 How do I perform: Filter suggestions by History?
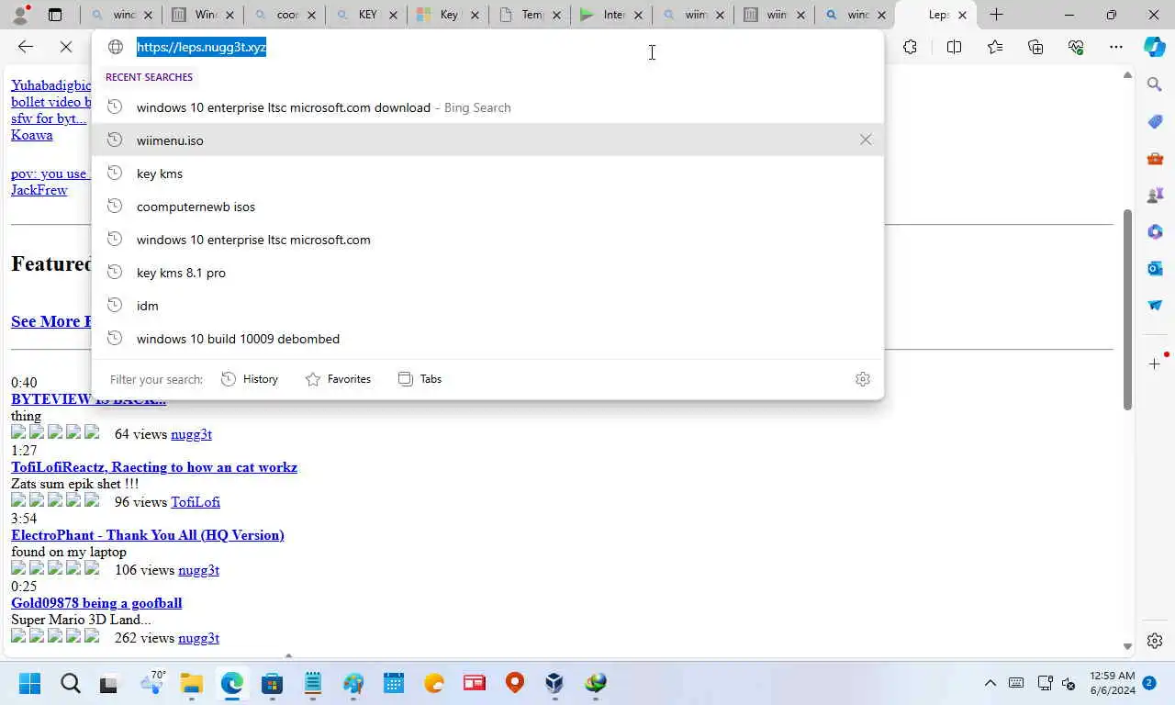click(250, 379)
